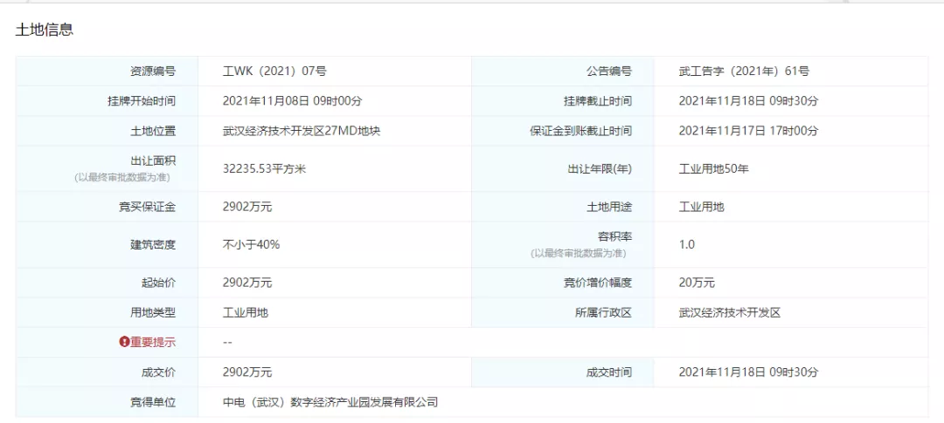944x423 pixels.
Task: Click the 公告编号 label
Action: click(609, 72)
